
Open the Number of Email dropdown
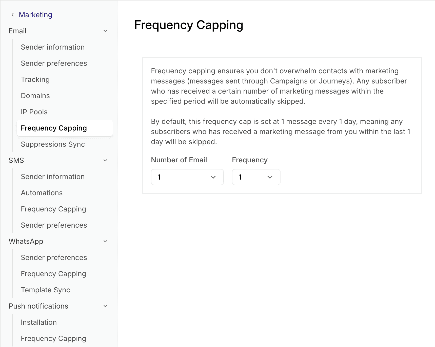coord(187,177)
